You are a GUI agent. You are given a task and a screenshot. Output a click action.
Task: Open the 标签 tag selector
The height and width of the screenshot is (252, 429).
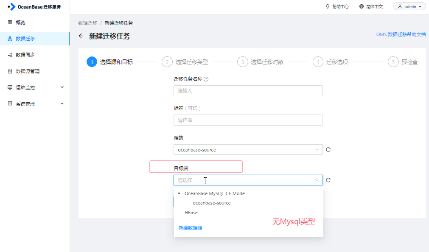(x=248, y=120)
